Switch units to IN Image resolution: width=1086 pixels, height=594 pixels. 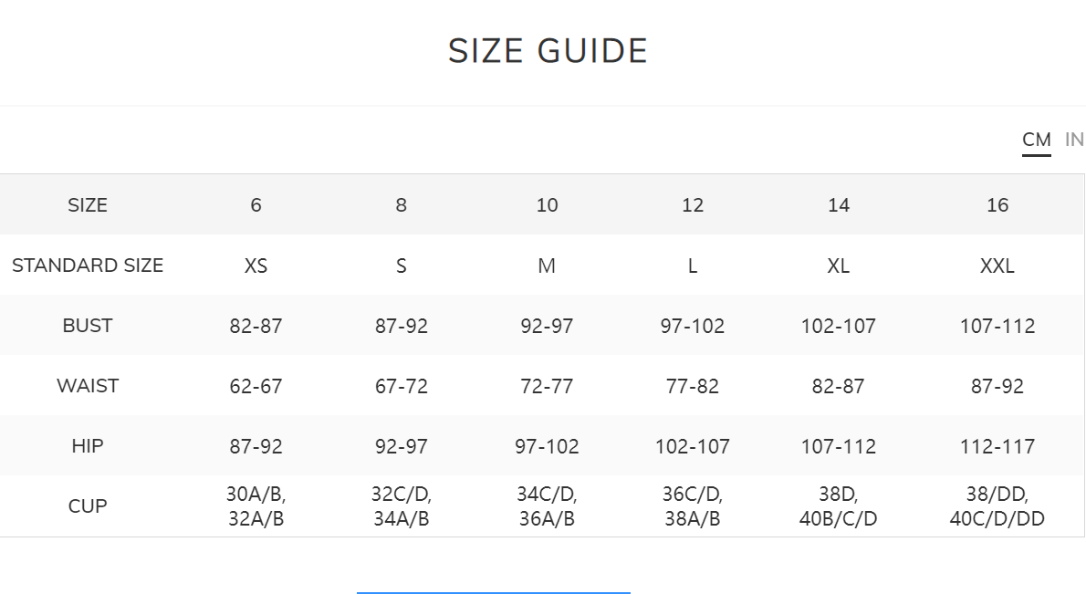(1074, 140)
